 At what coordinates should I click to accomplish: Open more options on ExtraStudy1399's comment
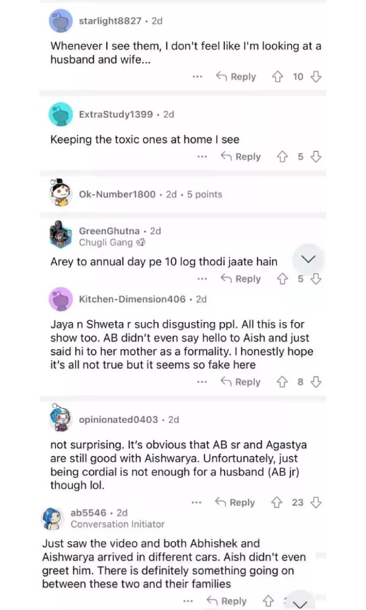202,157
